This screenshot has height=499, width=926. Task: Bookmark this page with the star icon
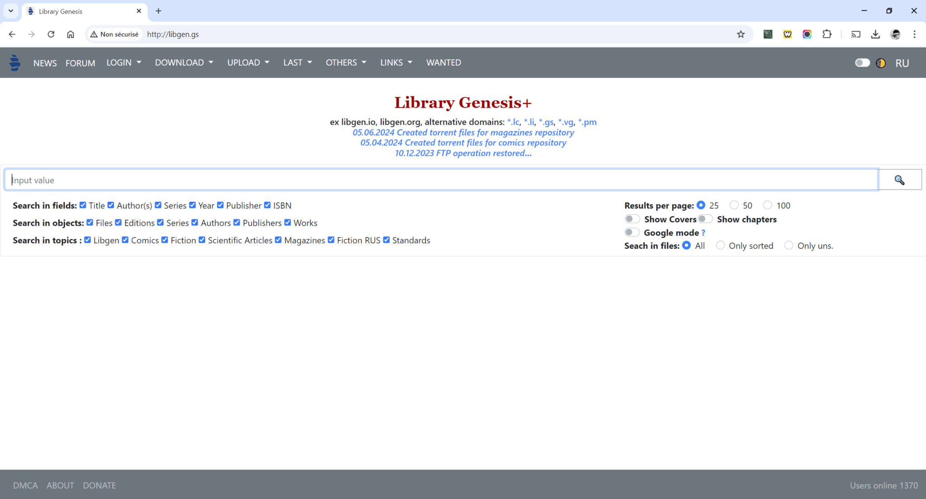coord(741,34)
